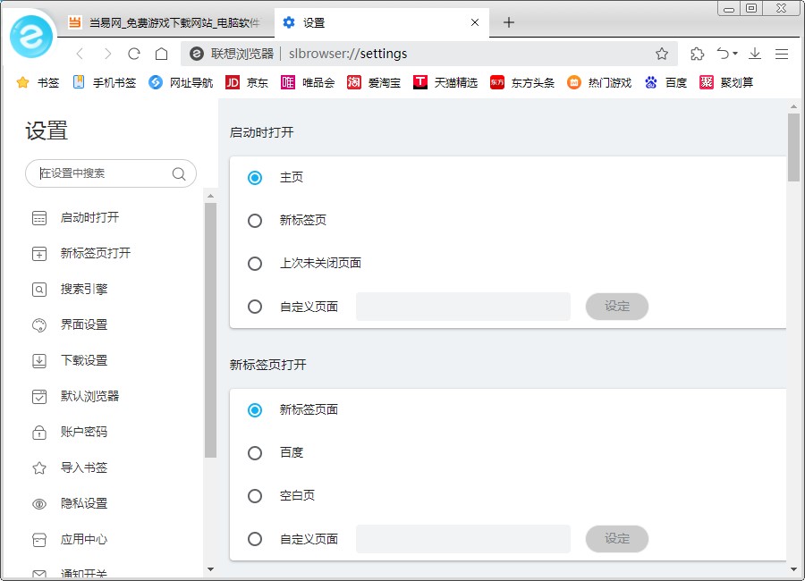Open the 京东 bookmark
Screen dimensions: 805x581
pos(247,82)
